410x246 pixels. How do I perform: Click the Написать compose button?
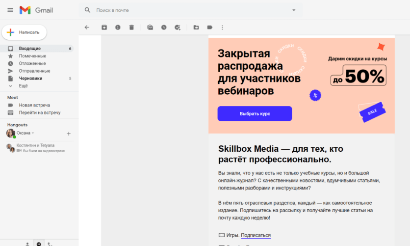(25, 32)
